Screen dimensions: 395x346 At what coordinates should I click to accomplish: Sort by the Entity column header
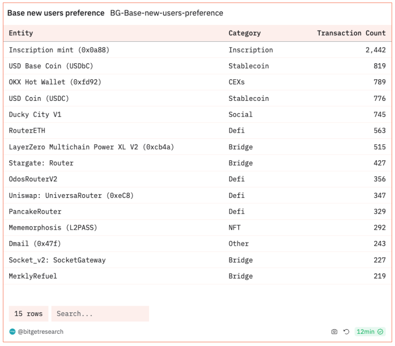(21, 33)
